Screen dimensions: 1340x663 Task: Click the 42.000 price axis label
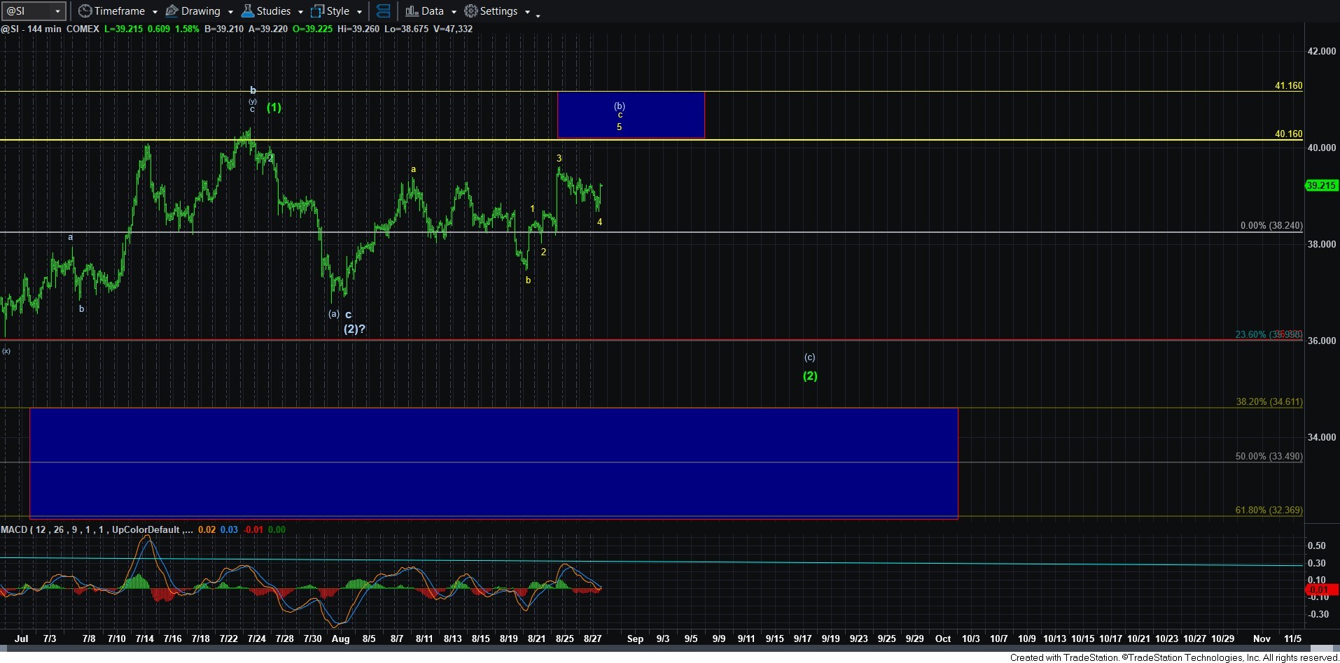[1322, 51]
